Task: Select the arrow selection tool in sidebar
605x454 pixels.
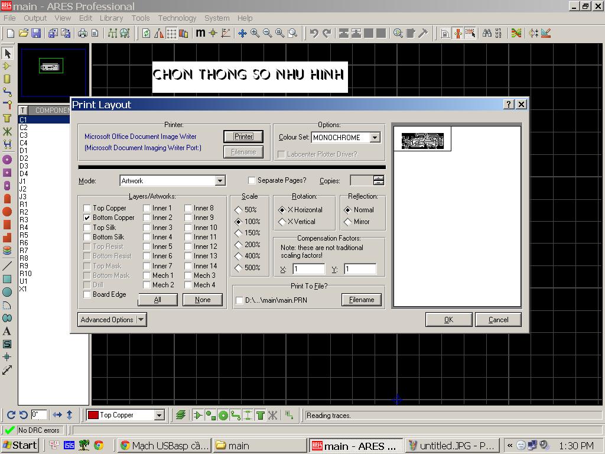Action: pyautogui.click(x=7, y=53)
